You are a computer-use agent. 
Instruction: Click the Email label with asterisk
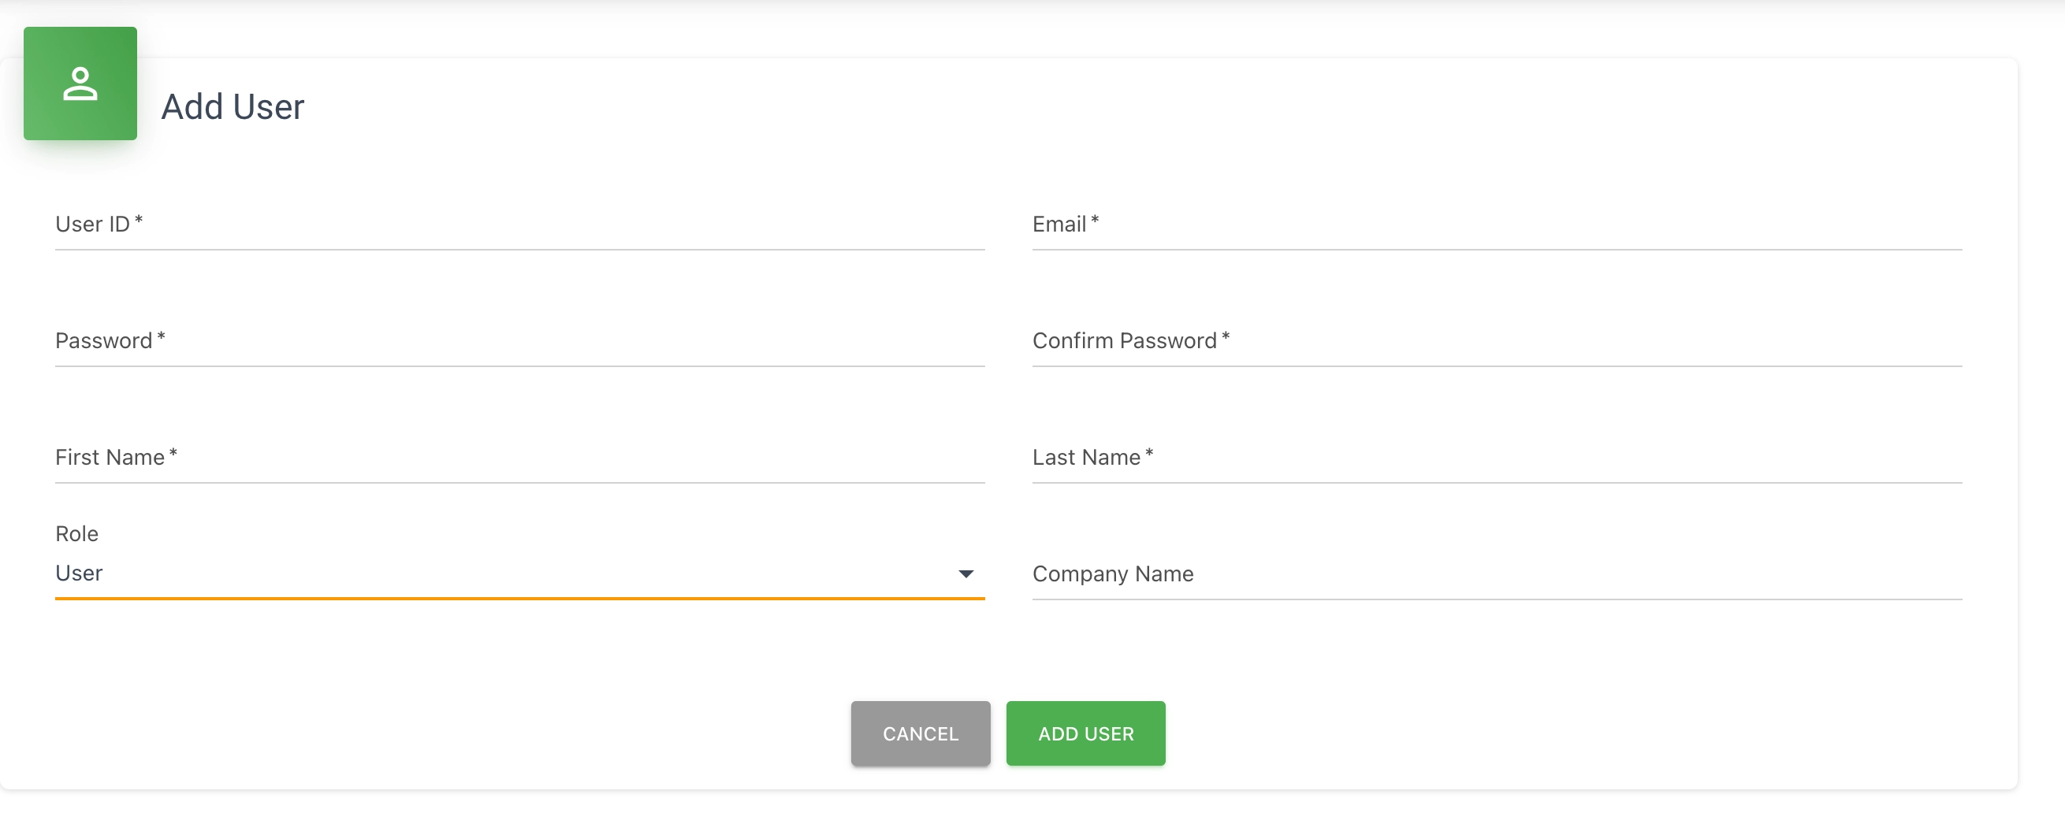[x=1064, y=225]
